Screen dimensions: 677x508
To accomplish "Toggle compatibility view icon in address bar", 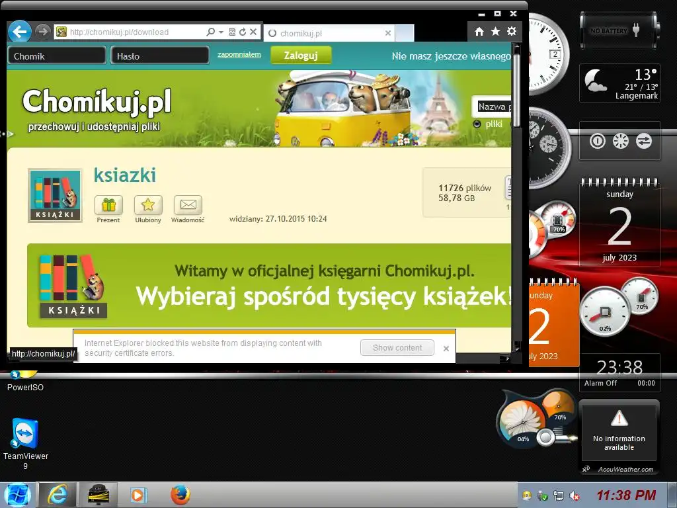I will pos(232,32).
